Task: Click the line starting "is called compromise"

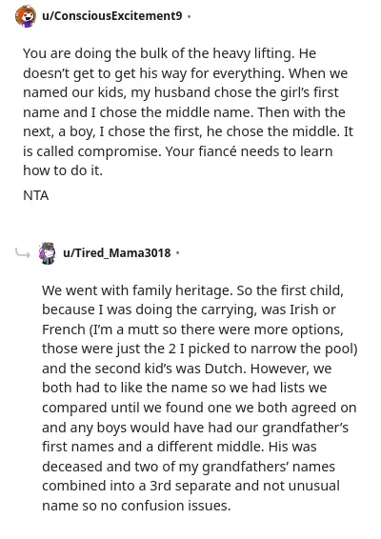Action: coord(178,151)
